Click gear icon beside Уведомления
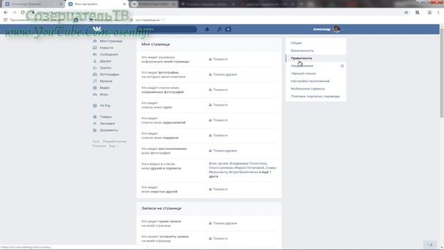The image size is (444, 250). [x=342, y=66]
